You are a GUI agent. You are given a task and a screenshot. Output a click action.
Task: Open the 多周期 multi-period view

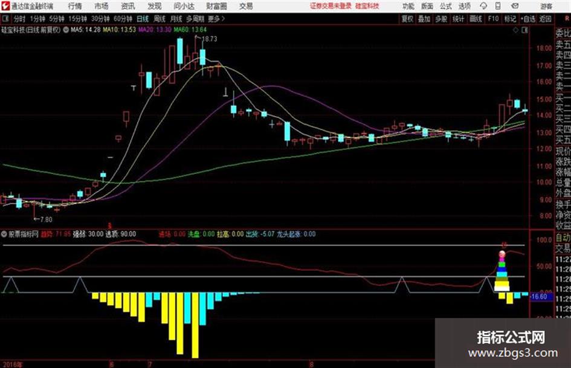pyautogui.click(x=195, y=19)
